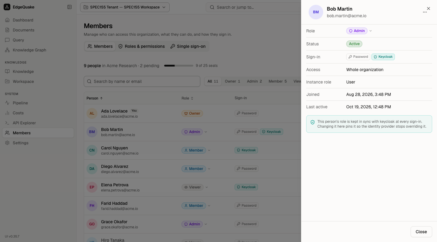The height and width of the screenshot is (242, 437).
Task: Open Knowledge Graph from the sidebar
Action: click(x=38, y=50)
